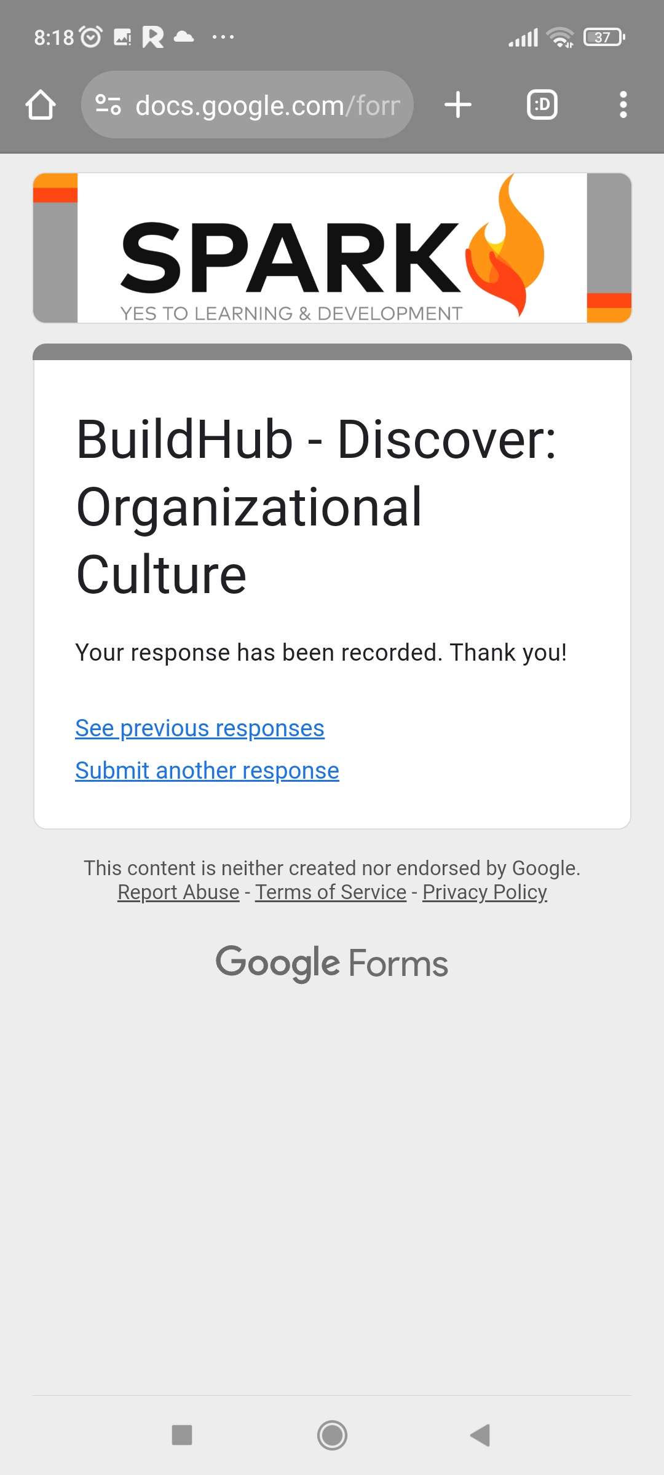Screen dimensions: 664x1475
Task: Open browser three-dot overflow menu
Action: [x=623, y=104]
